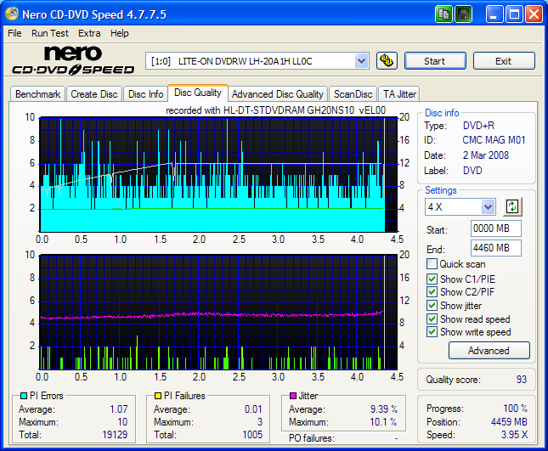The height and width of the screenshot is (451, 548).
Task: Uncheck Show C1/PIE option
Action: pyautogui.click(x=432, y=279)
